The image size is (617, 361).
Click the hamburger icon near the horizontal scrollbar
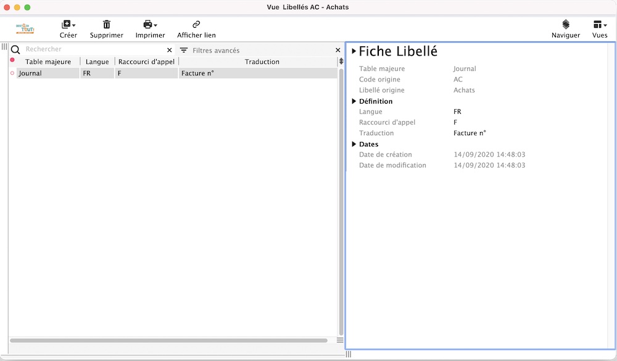[x=340, y=340]
